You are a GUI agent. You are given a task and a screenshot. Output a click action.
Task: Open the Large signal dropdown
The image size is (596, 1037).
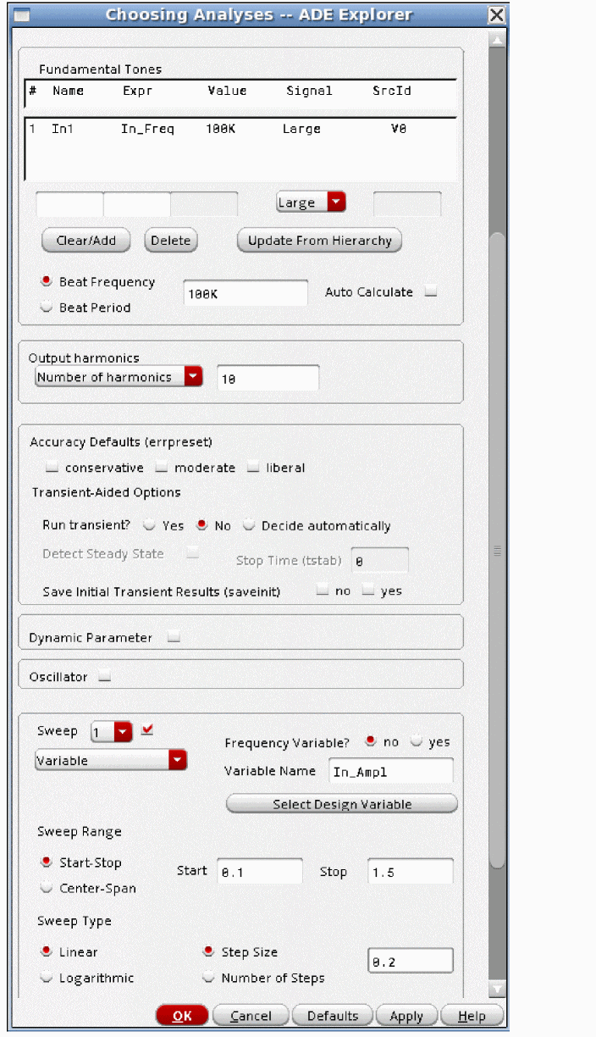pyautogui.click(x=311, y=202)
